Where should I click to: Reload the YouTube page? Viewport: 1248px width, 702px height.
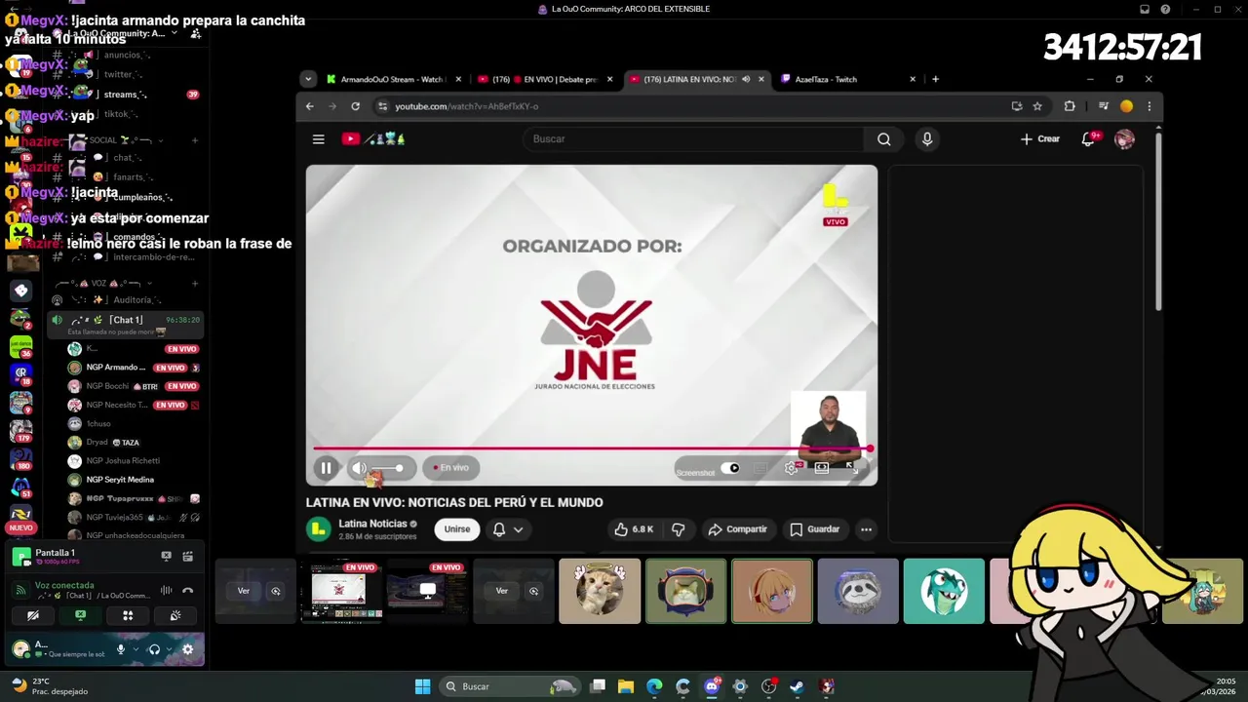355,106
